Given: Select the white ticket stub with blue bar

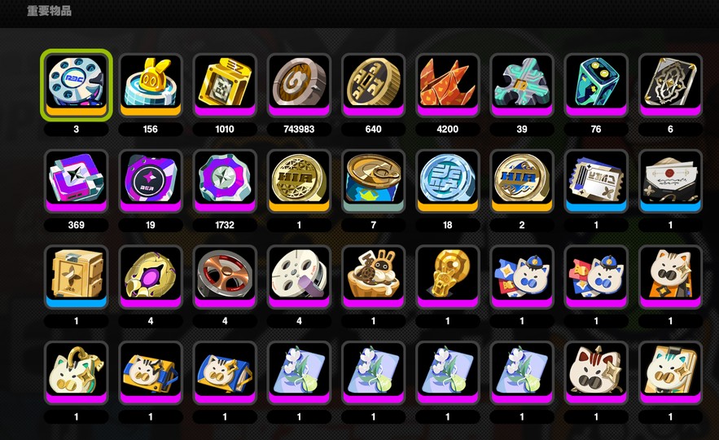Looking at the screenshot, I should 596,181.
